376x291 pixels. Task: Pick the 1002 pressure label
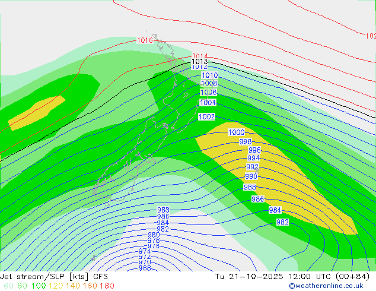point(207,116)
